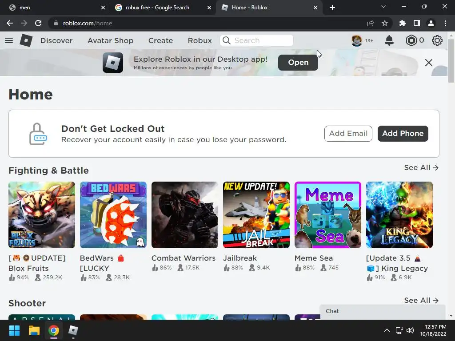
Task: Open Chrome three-dot menu
Action: click(x=445, y=23)
